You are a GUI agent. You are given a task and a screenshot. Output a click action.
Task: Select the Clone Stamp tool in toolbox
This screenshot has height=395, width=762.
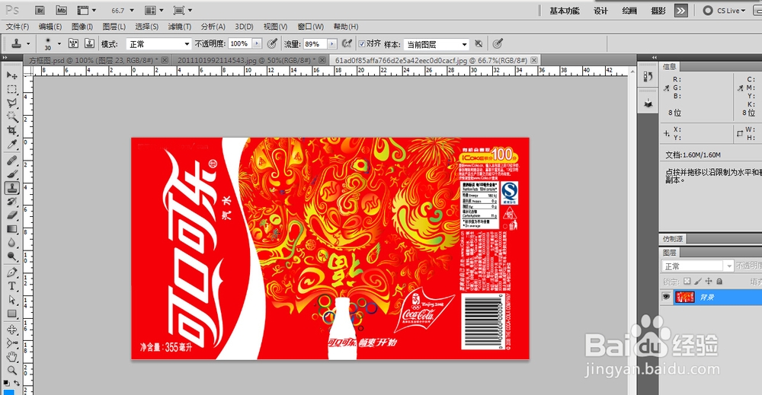pyautogui.click(x=11, y=188)
